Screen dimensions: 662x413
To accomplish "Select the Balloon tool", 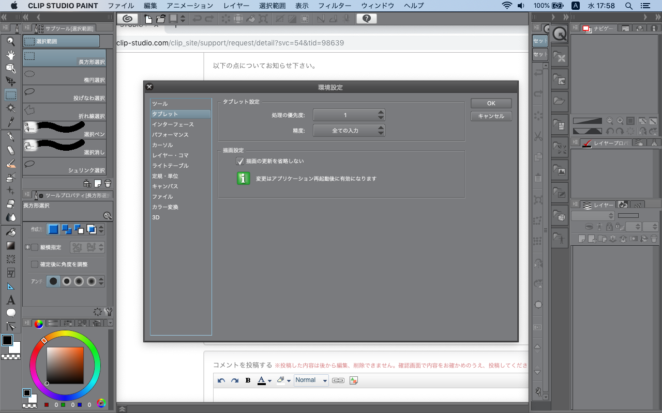I will click(x=11, y=313).
